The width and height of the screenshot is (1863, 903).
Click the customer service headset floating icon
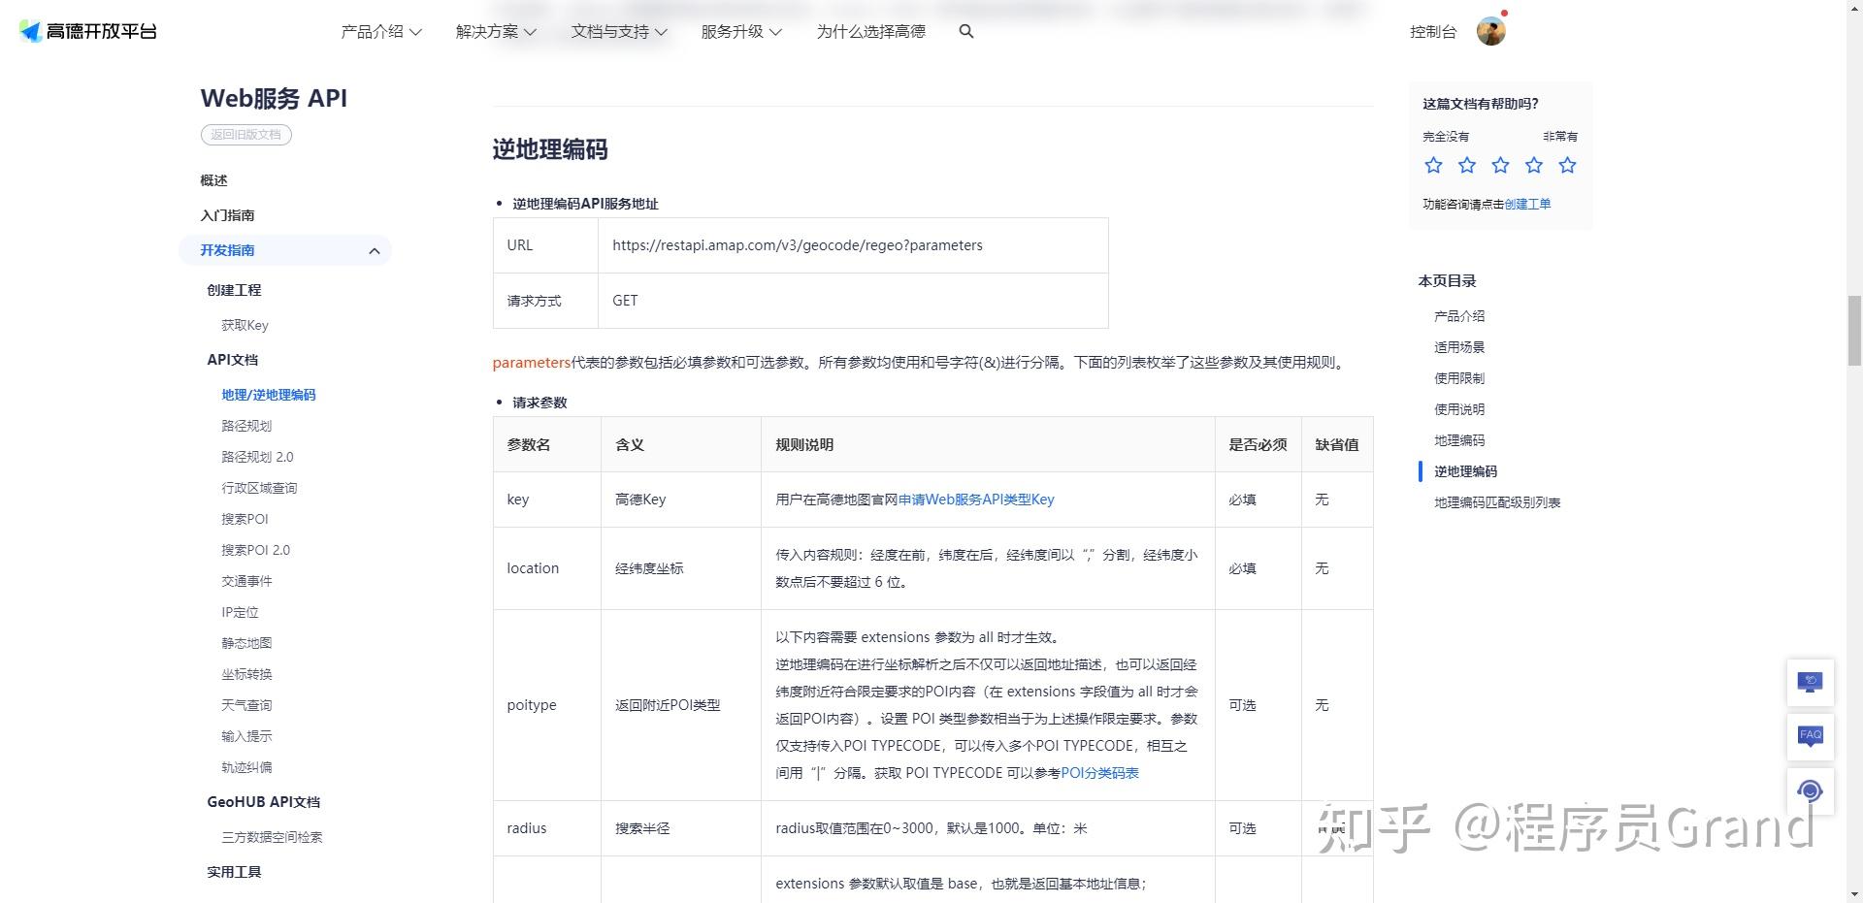point(1810,791)
